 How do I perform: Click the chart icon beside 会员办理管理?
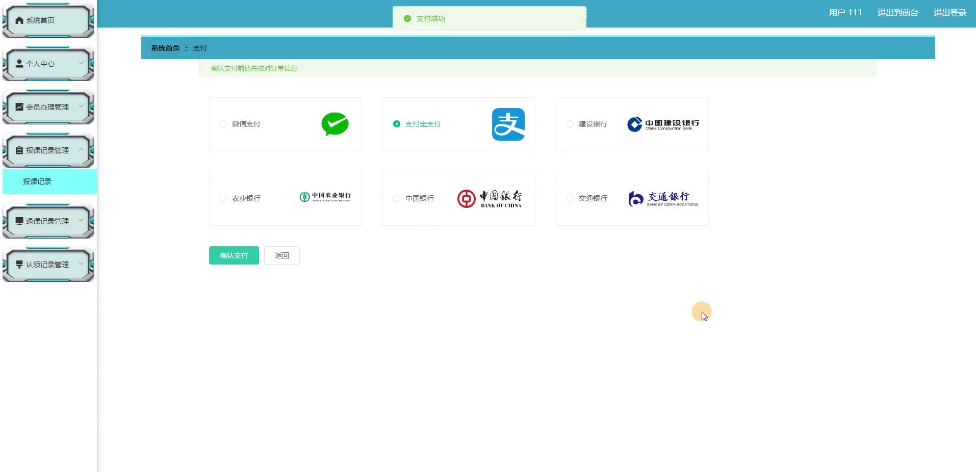(19, 107)
